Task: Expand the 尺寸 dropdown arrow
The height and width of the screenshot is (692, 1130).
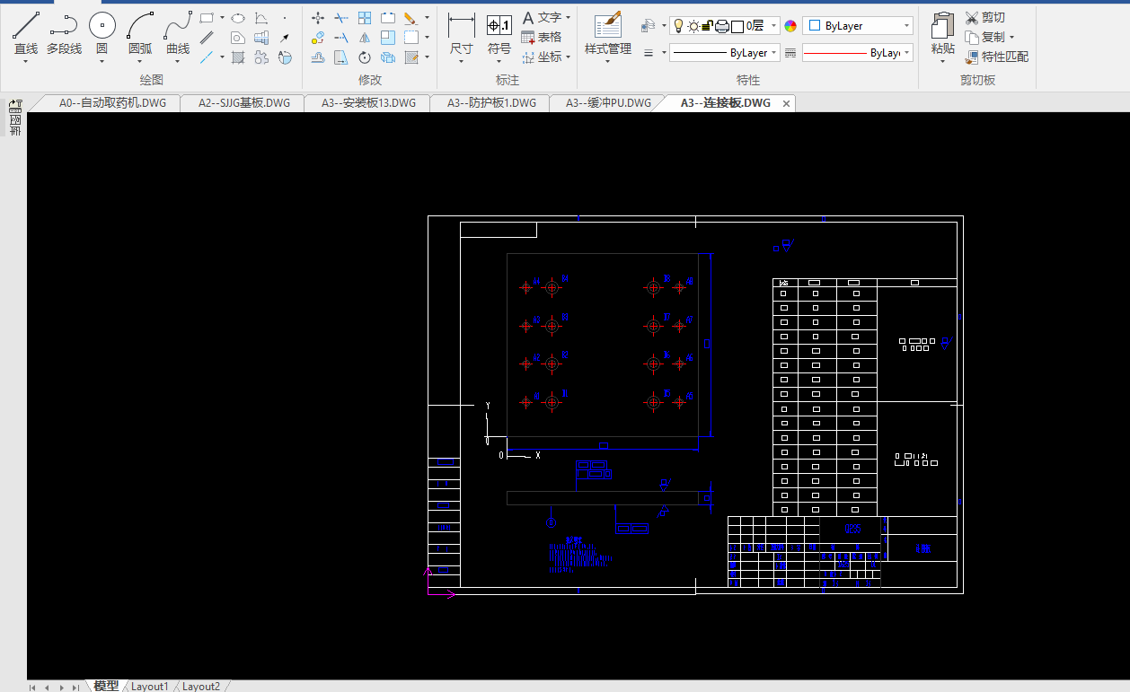Action: click(461, 62)
